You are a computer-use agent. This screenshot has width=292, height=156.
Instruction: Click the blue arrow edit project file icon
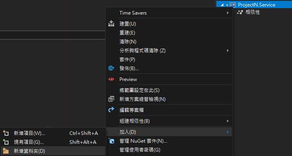tap(111, 110)
